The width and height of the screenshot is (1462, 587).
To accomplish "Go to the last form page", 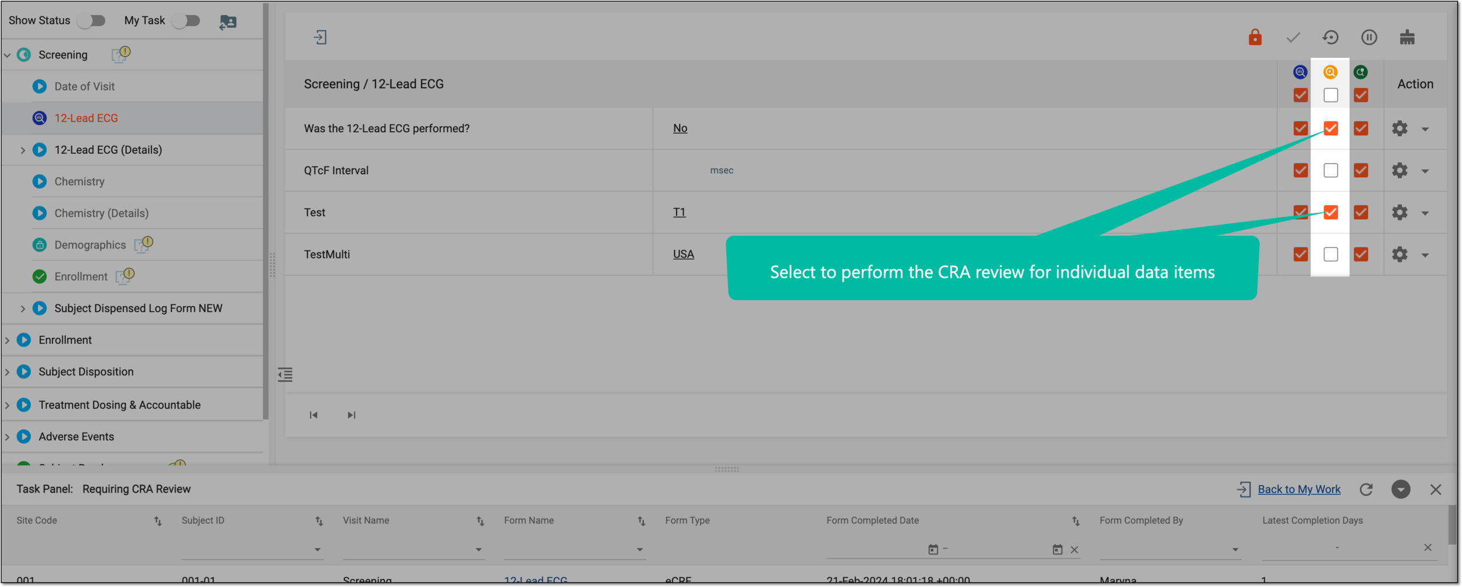I will (x=351, y=415).
